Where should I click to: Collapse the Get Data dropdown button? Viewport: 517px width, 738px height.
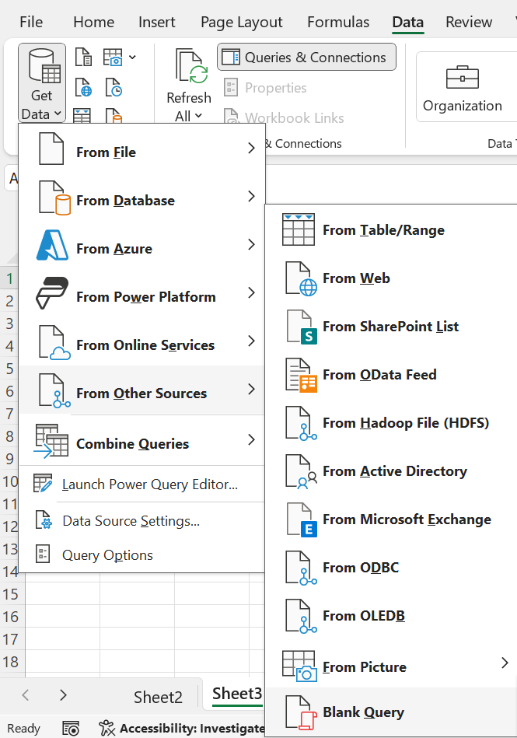point(42,83)
